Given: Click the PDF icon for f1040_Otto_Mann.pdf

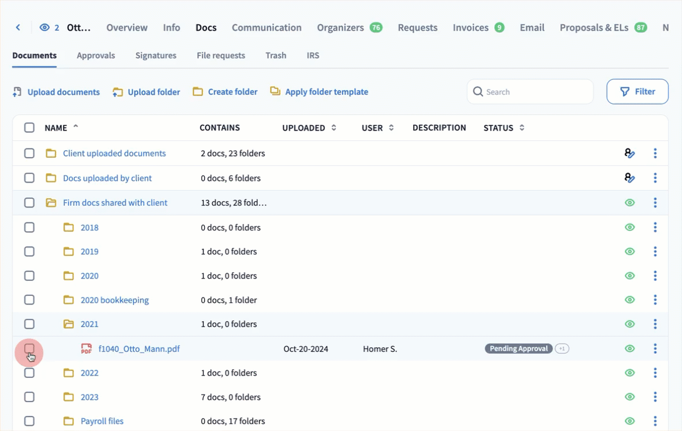Looking at the screenshot, I should click(x=86, y=349).
